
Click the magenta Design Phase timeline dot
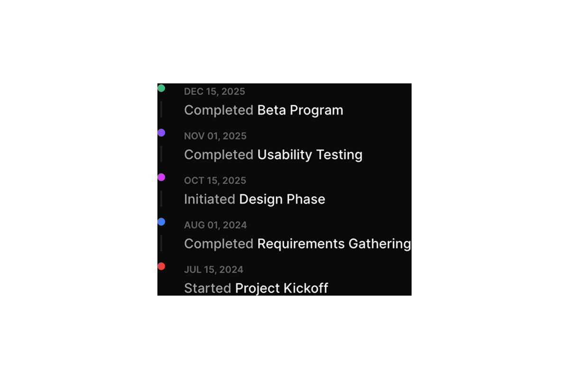tap(161, 177)
